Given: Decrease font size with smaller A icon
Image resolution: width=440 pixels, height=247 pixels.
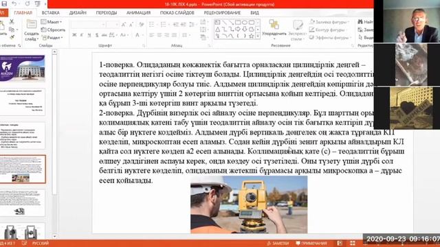Looking at the screenshot, I should click(131, 25).
